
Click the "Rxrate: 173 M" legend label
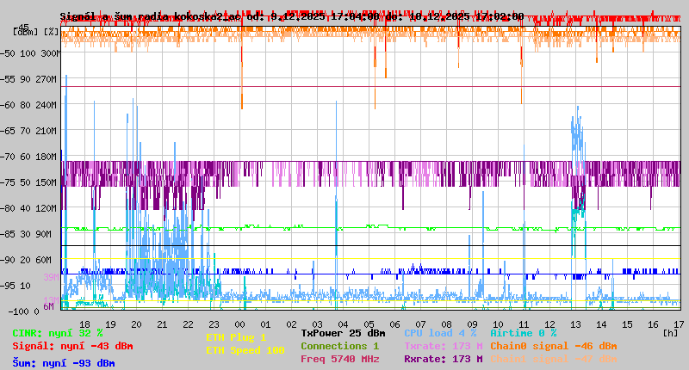[444, 359]
